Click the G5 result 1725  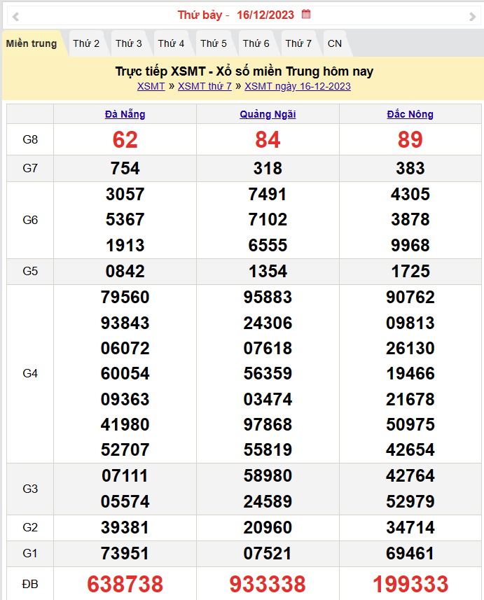click(x=410, y=272)
